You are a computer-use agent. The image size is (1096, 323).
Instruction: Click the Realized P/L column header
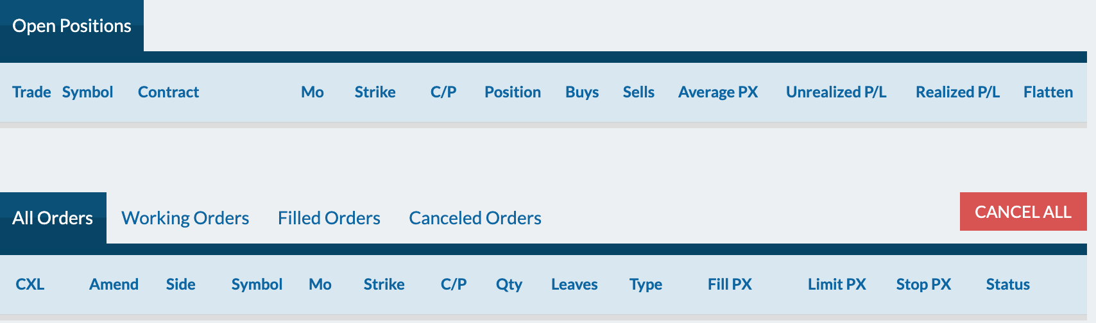[957, 92]
